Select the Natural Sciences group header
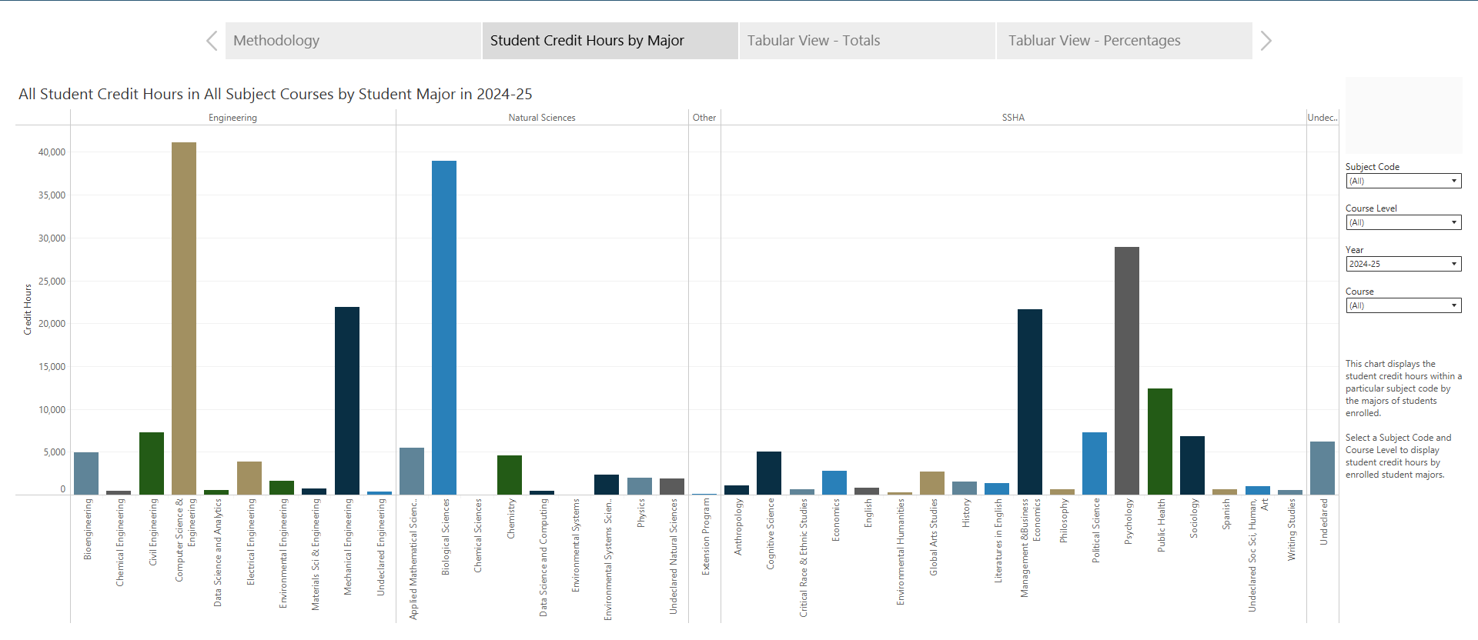The height and width of the screenshot is (640, 1478). [x=541, y=118]
